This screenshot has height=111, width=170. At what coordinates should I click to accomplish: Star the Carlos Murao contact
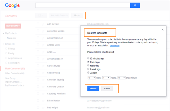(x=43, y=66)
